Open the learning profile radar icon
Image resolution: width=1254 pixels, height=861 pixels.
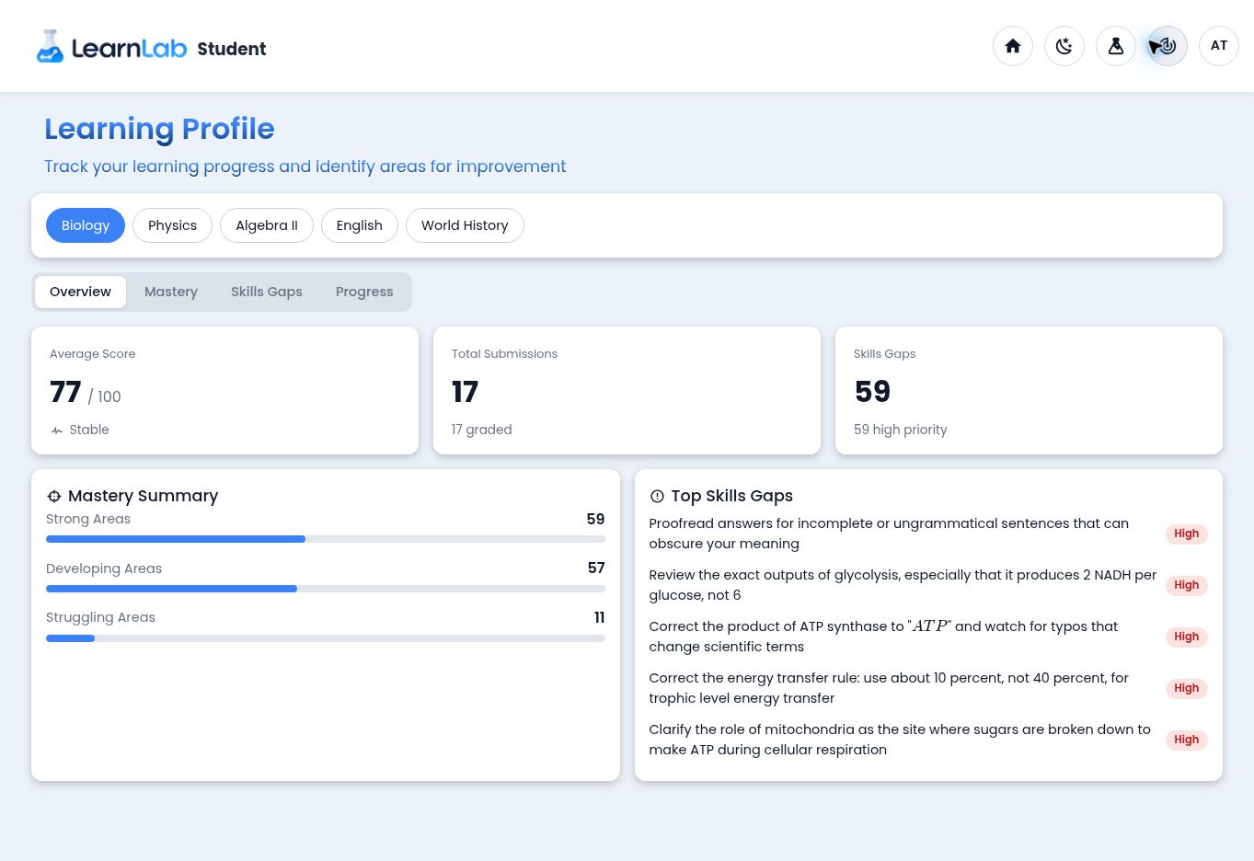[x=1168, y=46]
